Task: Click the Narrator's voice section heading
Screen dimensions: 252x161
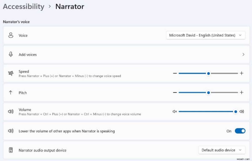Action: pyautogui.click(x=16, y=22)
